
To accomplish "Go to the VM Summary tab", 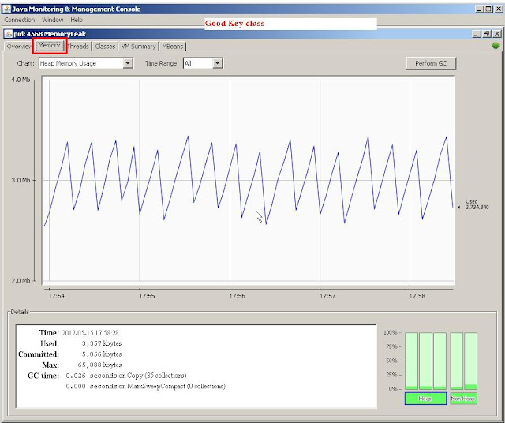I will click(x=139, y=47).
